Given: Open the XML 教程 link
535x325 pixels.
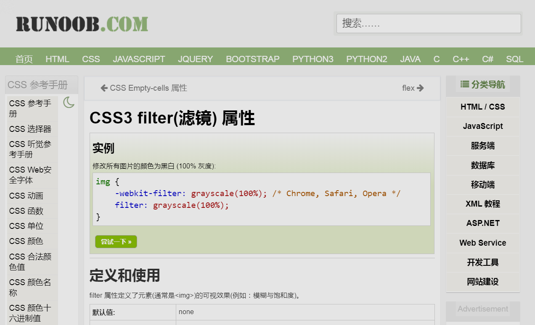Looking at the screenshot, I should click(x=482, y=204).
